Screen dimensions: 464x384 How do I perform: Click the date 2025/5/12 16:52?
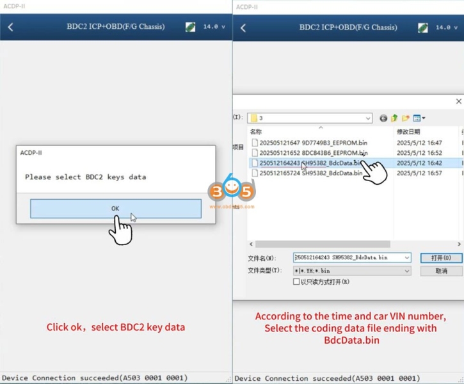(419, 153)
